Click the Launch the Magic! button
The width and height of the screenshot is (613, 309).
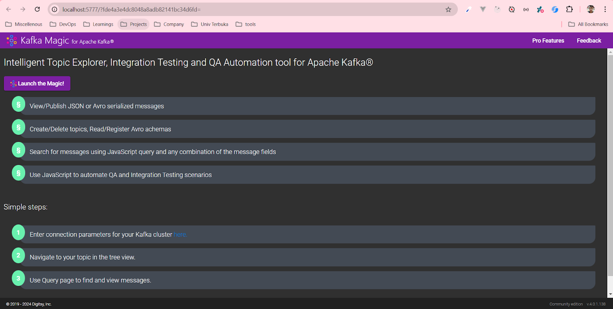point(37,84)
